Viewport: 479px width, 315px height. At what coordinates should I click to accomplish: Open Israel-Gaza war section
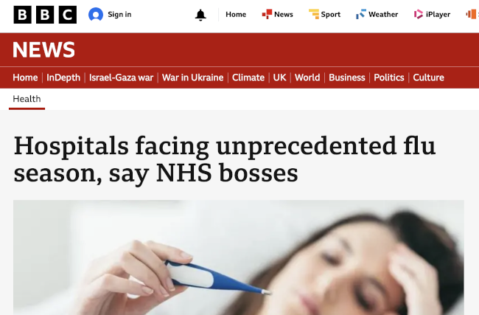point(122,77)
